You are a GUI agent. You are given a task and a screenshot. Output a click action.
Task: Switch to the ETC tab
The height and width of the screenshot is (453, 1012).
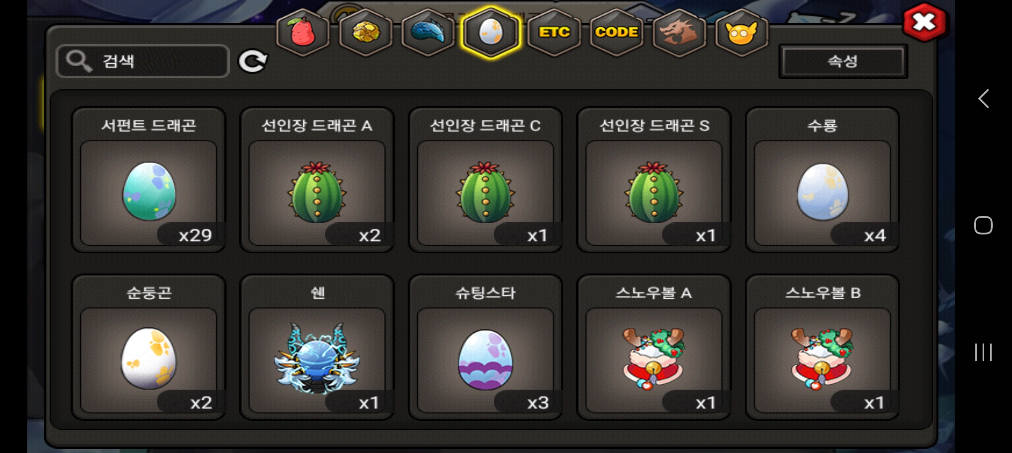[554, 32]
